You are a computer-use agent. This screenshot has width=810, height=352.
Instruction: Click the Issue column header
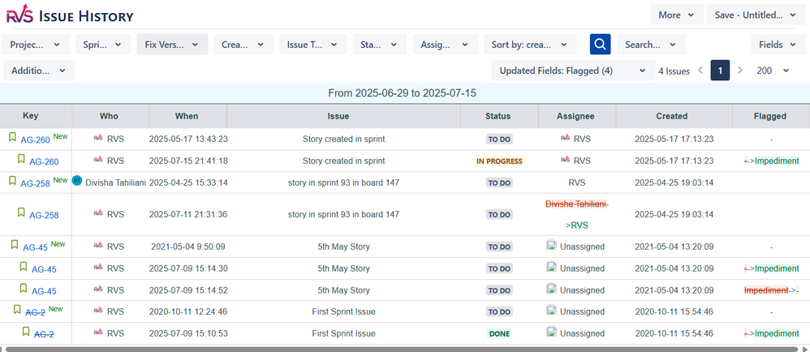(338, 116)
